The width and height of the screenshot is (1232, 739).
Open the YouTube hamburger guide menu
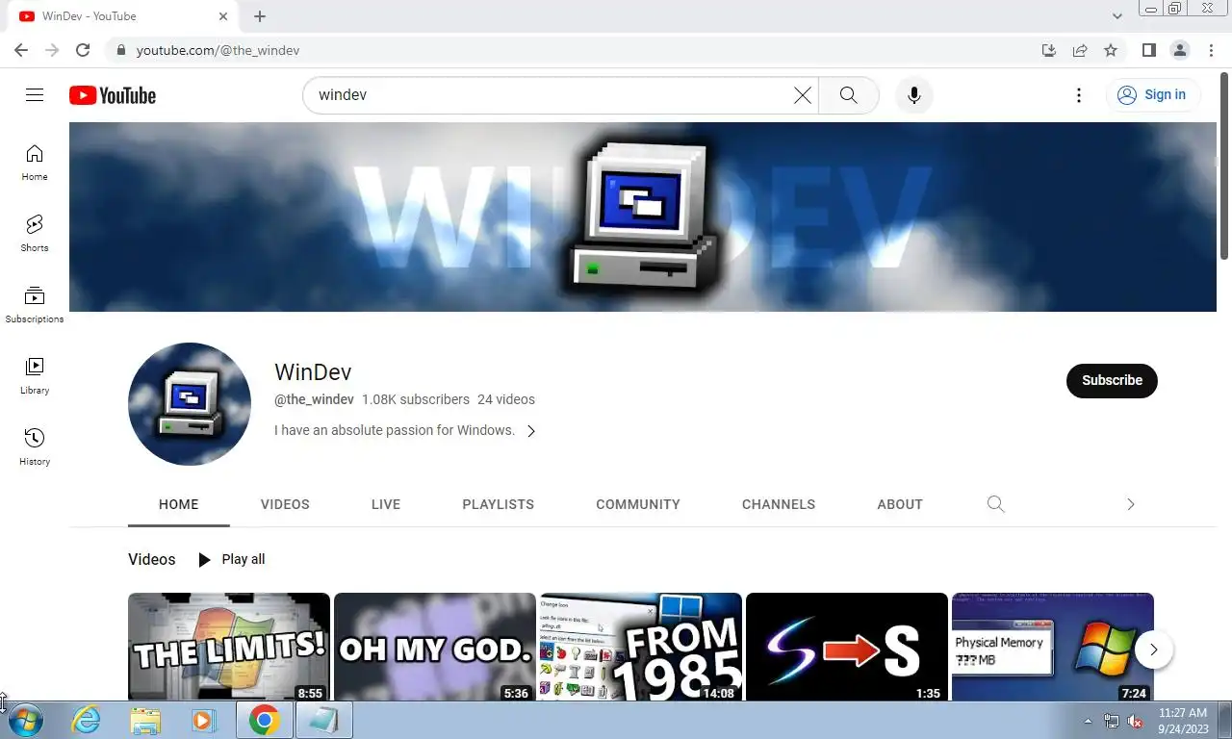[35, 94]
